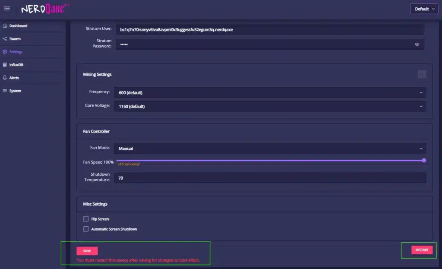Show Stratum Password with eye icon
442x269 pixels.
click(x=417, y=44)
